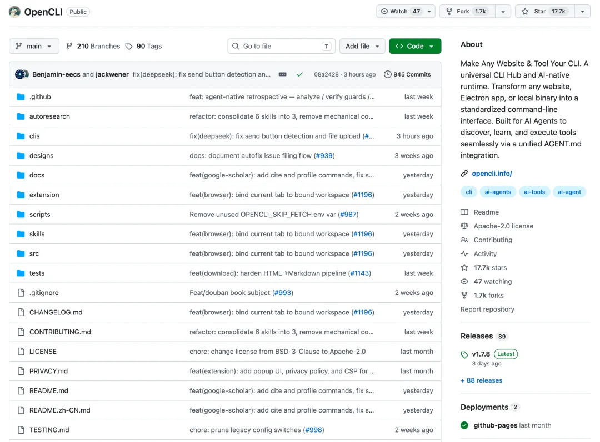The height and width of the screenshot is (442, 600).
Task: View the 210 Branches list
Action: 93,46
